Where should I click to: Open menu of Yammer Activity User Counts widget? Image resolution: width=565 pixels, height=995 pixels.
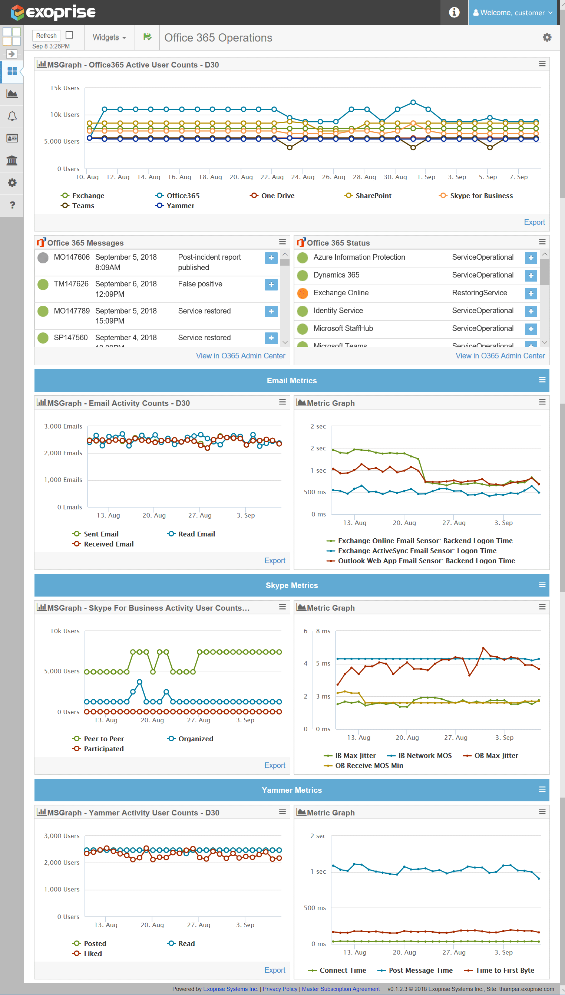pos(282,811)
